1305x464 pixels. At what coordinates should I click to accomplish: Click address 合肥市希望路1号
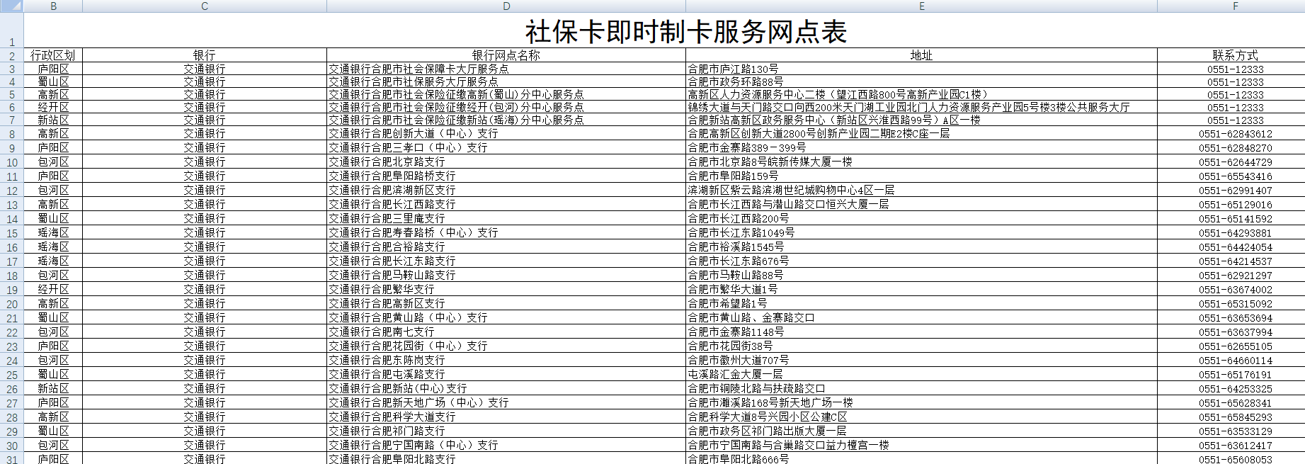tap(922, 303)
